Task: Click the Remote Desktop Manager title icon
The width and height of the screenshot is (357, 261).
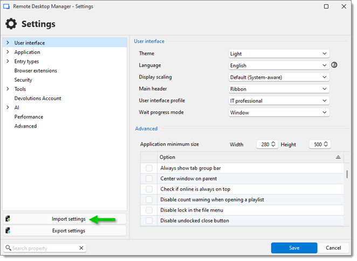Action: click(x=6, y=6)
